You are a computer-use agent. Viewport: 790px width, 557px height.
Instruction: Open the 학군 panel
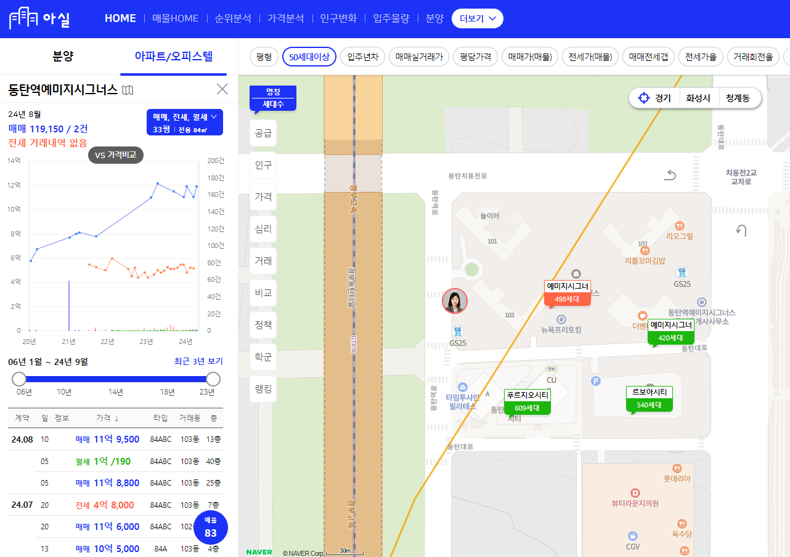(263, 356)
